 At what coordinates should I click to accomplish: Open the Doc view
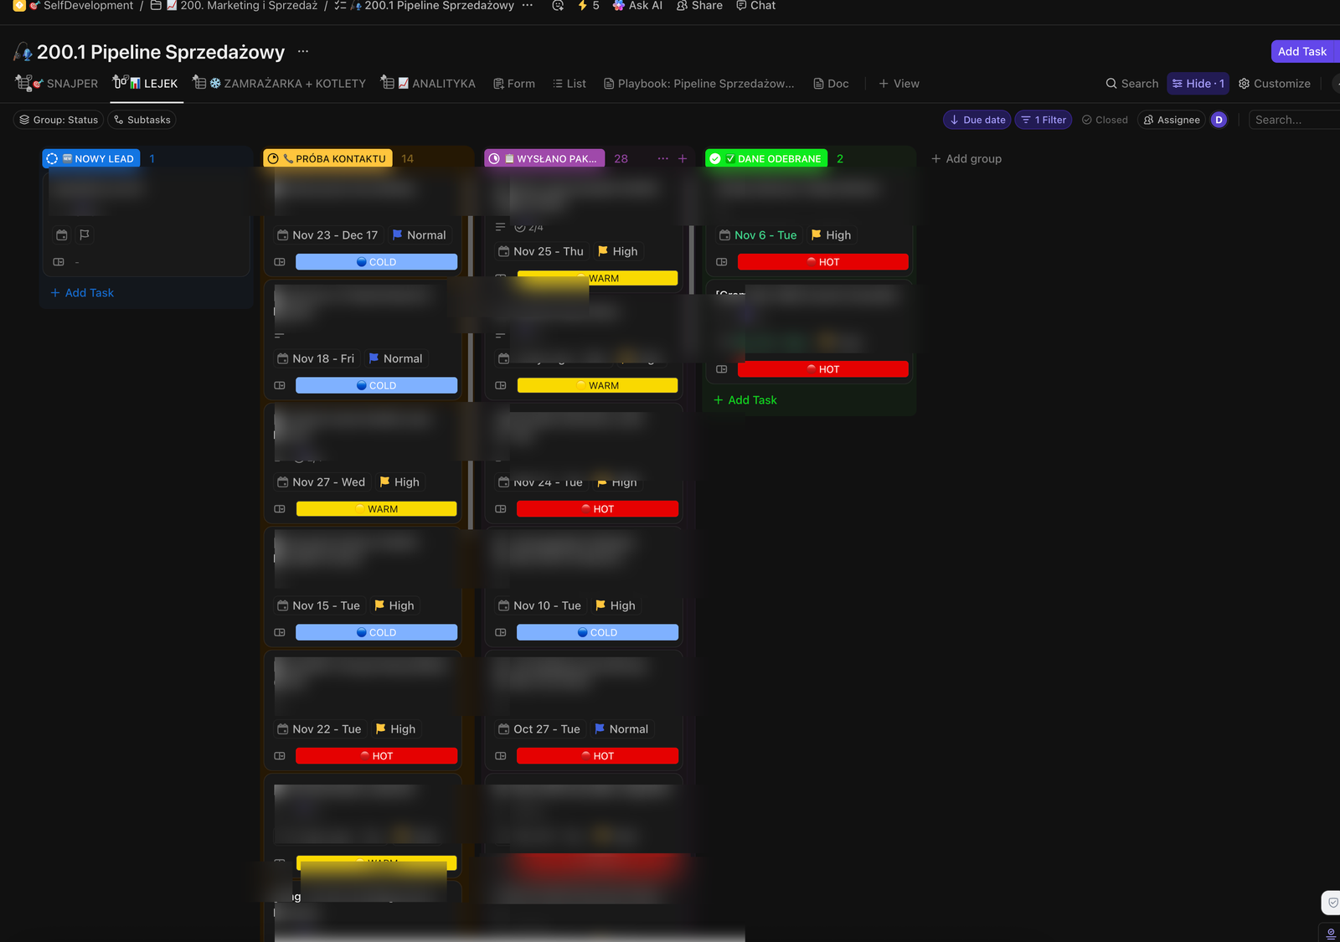click(830, 83)
